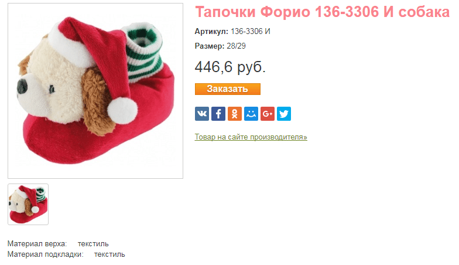Click the Размер label
The image size is (459, 265).
point(210,46)
